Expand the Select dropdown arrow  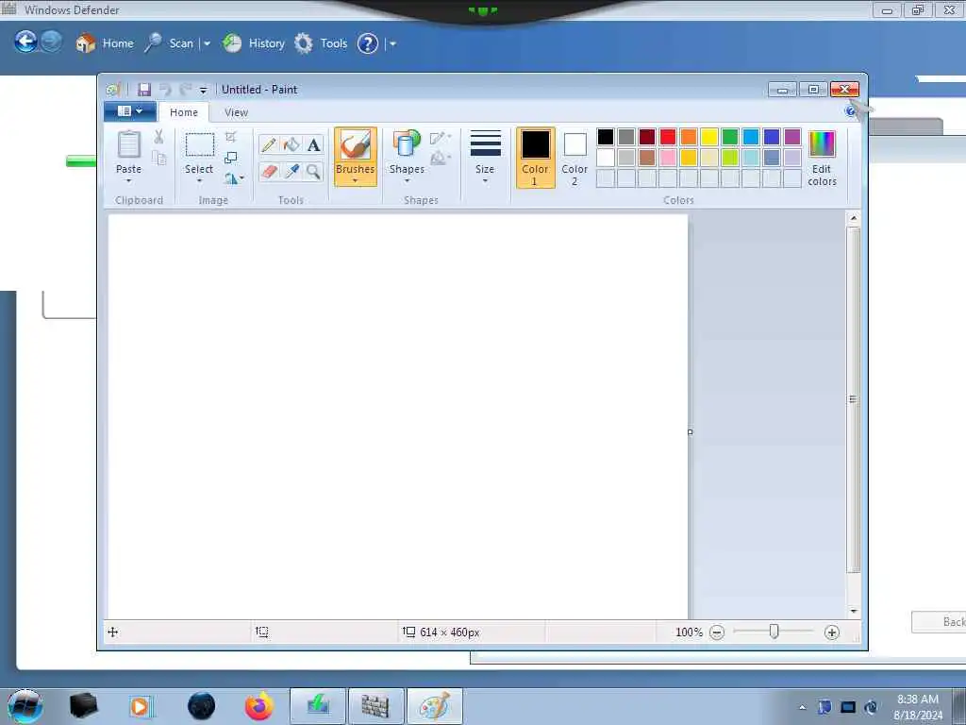click(x=200, y=180)
